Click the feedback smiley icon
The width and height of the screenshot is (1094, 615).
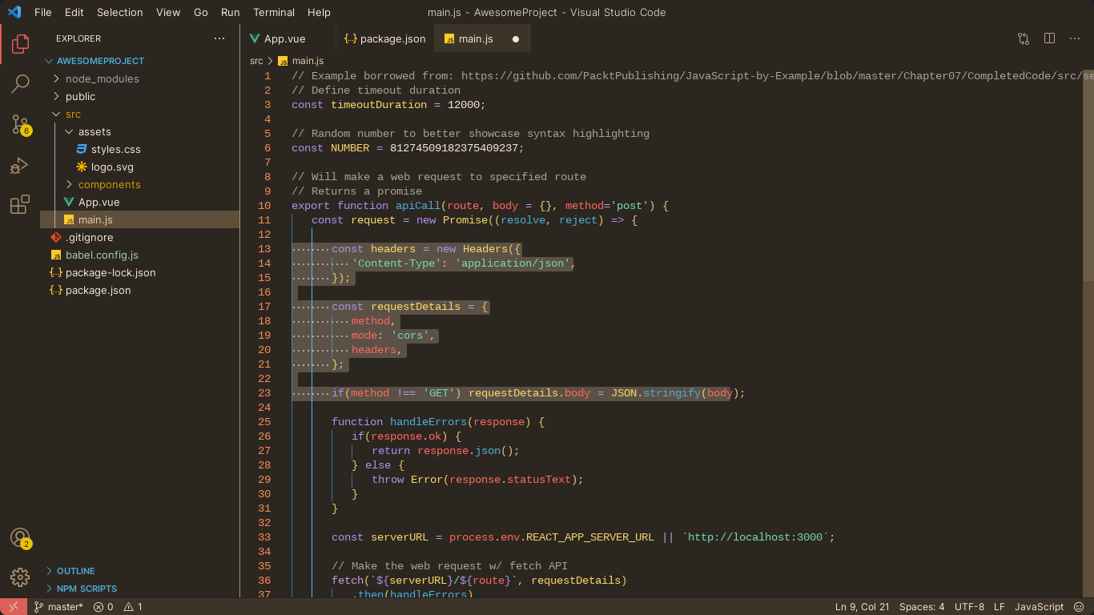coord(1078,607)
